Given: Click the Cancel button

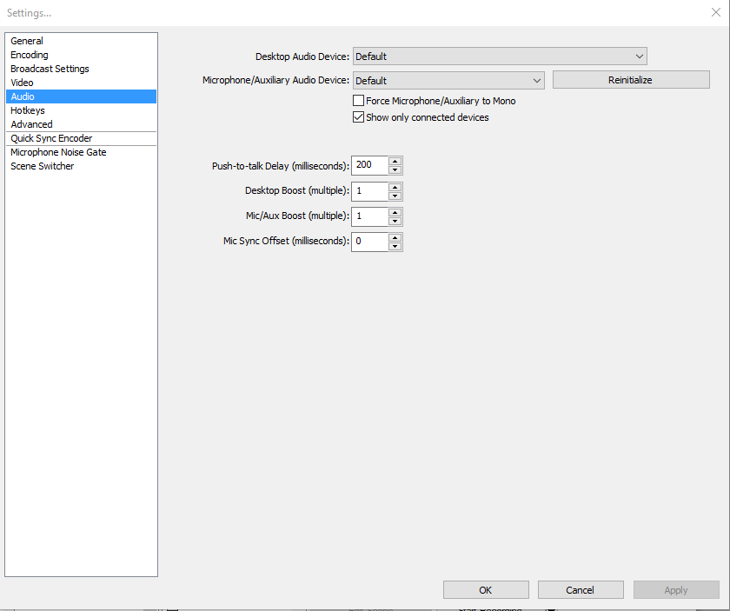Looking at the screenshot, I should 581,589.
